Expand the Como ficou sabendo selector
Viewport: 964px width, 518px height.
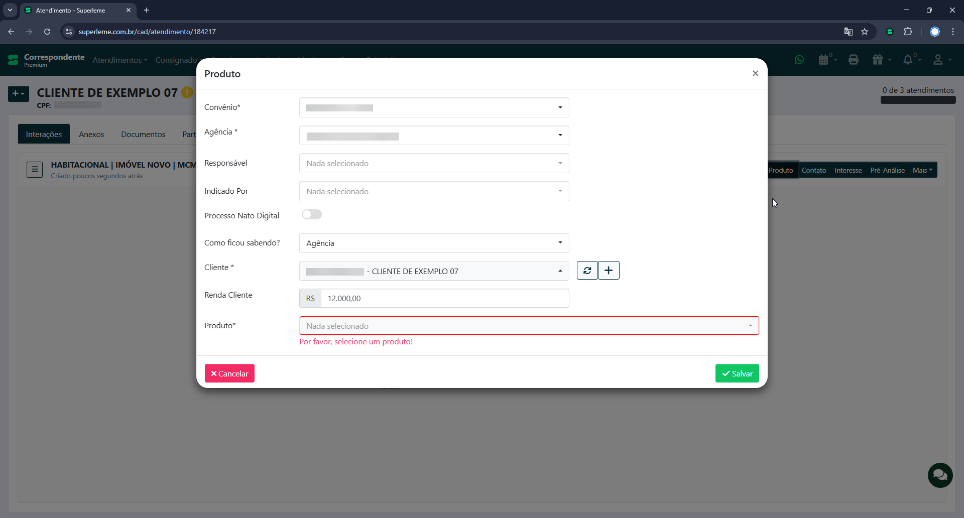(x=434, y=243)
